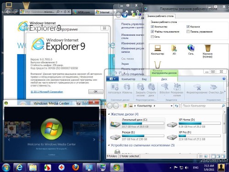
Task: Select the XP Pro (F:) drive
Action: point(194,136)
